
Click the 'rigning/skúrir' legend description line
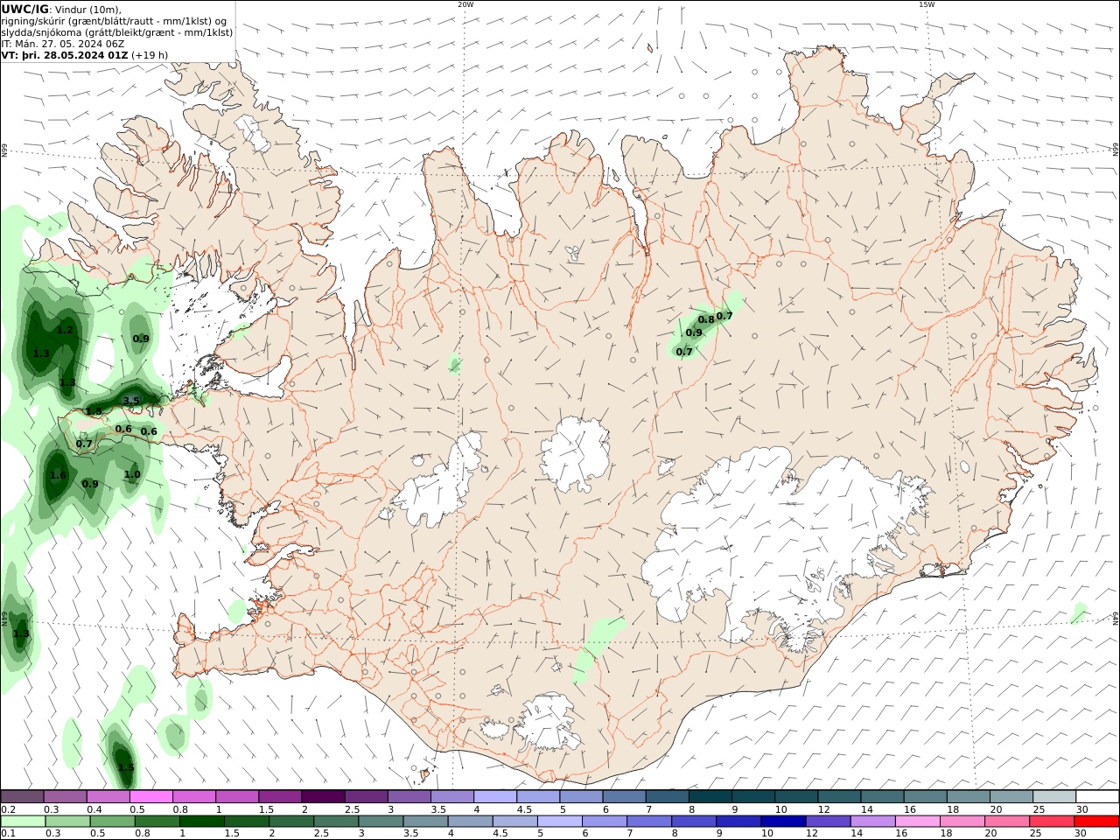click(x=115, y=21)
